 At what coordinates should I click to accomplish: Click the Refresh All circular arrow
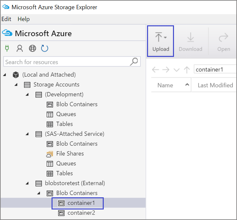coord(45,49)
